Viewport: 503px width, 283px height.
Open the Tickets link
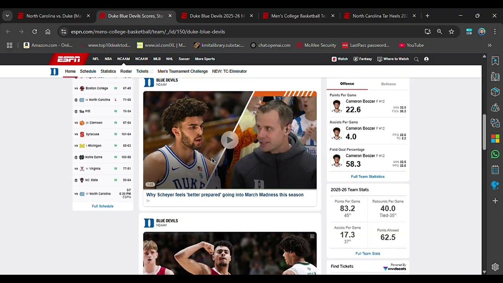(144, 72)
